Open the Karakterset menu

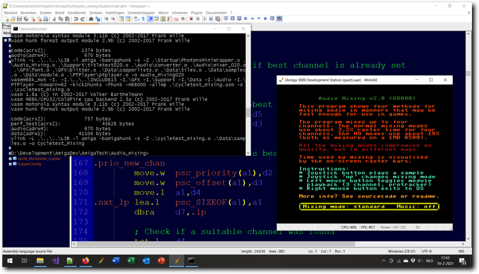[77, 12]
